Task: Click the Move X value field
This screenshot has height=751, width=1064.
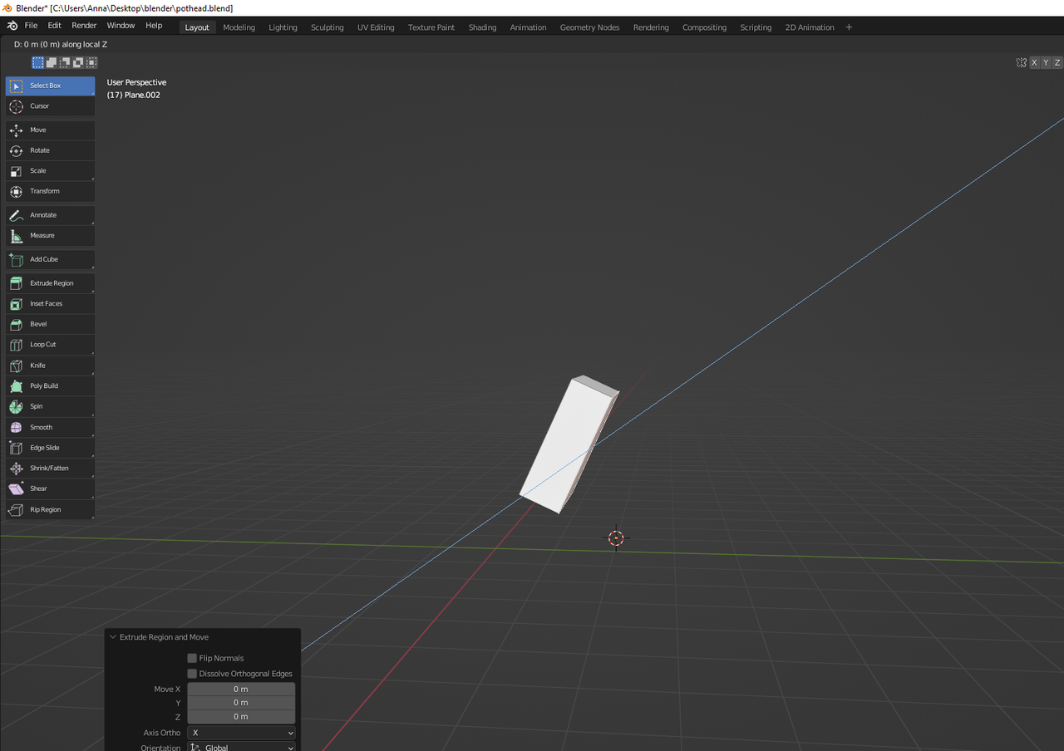Action: tap(241, 689)
